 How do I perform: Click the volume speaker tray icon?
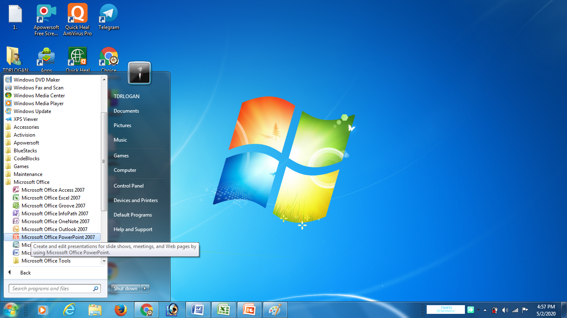click(505, 310)
